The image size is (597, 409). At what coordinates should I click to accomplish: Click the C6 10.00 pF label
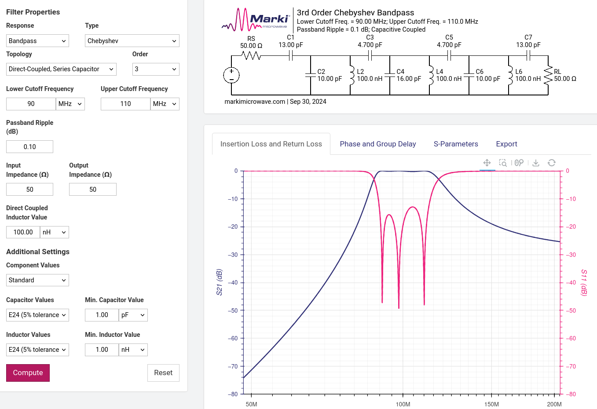pyautogui.click(x=488, y=75)
